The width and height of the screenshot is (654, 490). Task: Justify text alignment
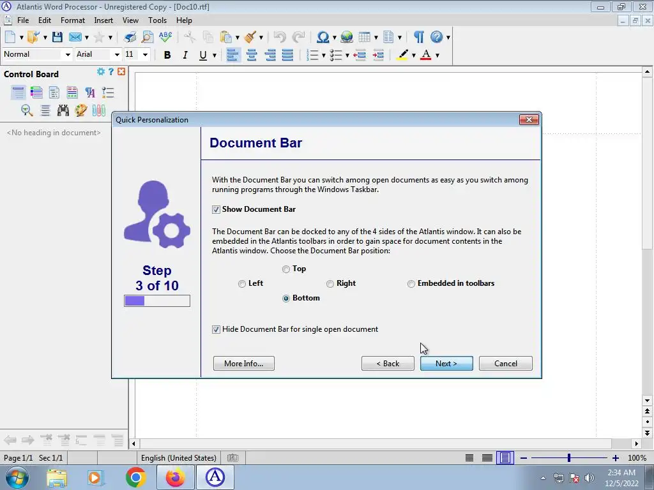pyautogui.click(x=287, y=55)
